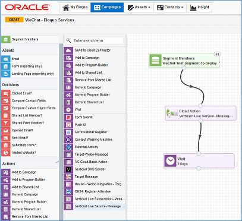Choose Form Submit icon in search list
242x221 pixels.
[68, 117]
